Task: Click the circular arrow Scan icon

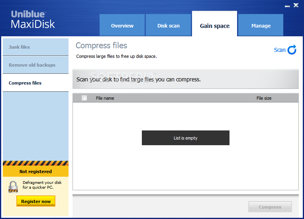Action: pyautogui.click(x=292, y=50)
